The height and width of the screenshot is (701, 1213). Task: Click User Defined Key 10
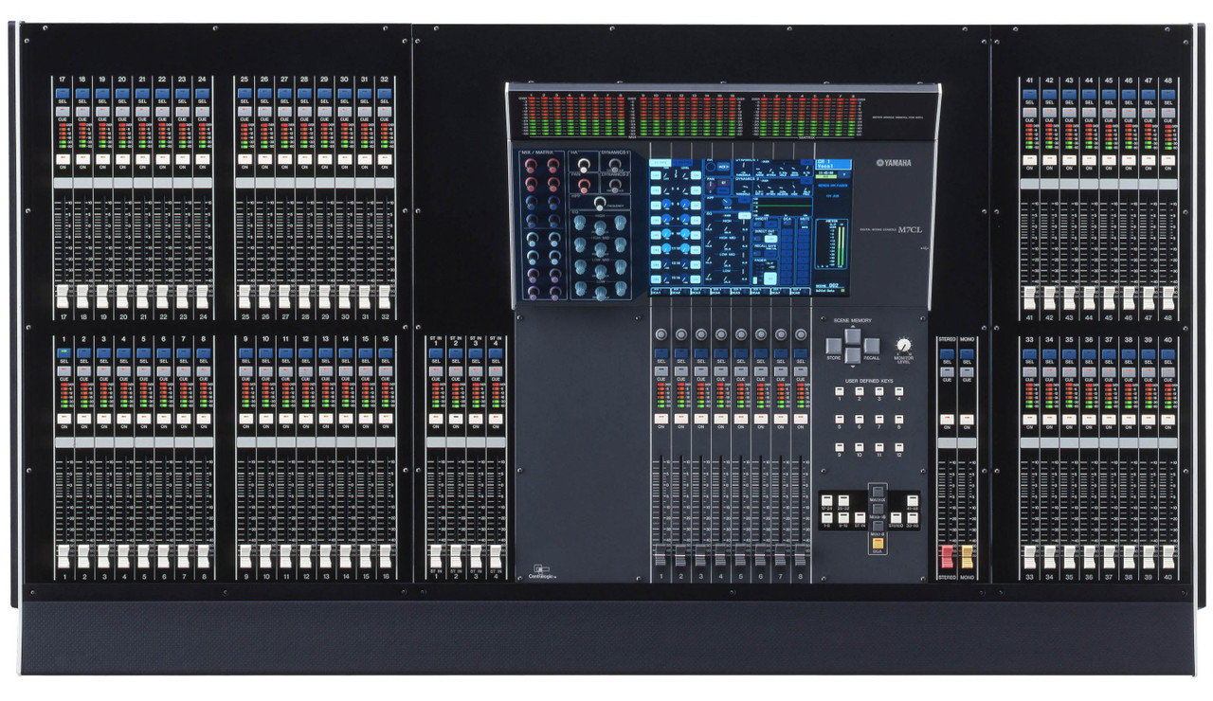coord(860,447)
